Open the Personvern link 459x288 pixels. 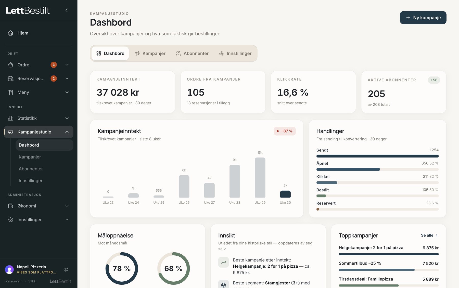coord(14,281)
